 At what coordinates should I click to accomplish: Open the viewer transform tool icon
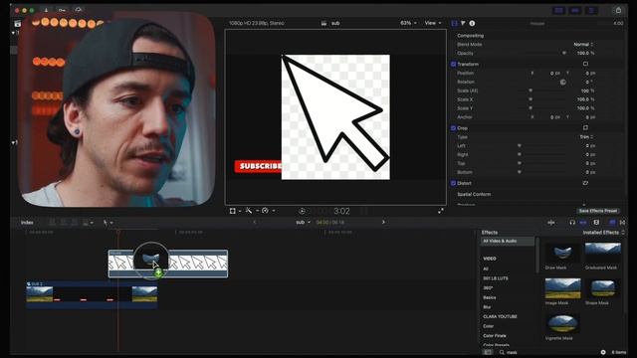click(x=232, y=211)
